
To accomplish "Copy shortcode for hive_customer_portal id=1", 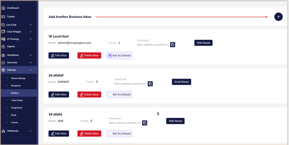I will click(172, 45).
